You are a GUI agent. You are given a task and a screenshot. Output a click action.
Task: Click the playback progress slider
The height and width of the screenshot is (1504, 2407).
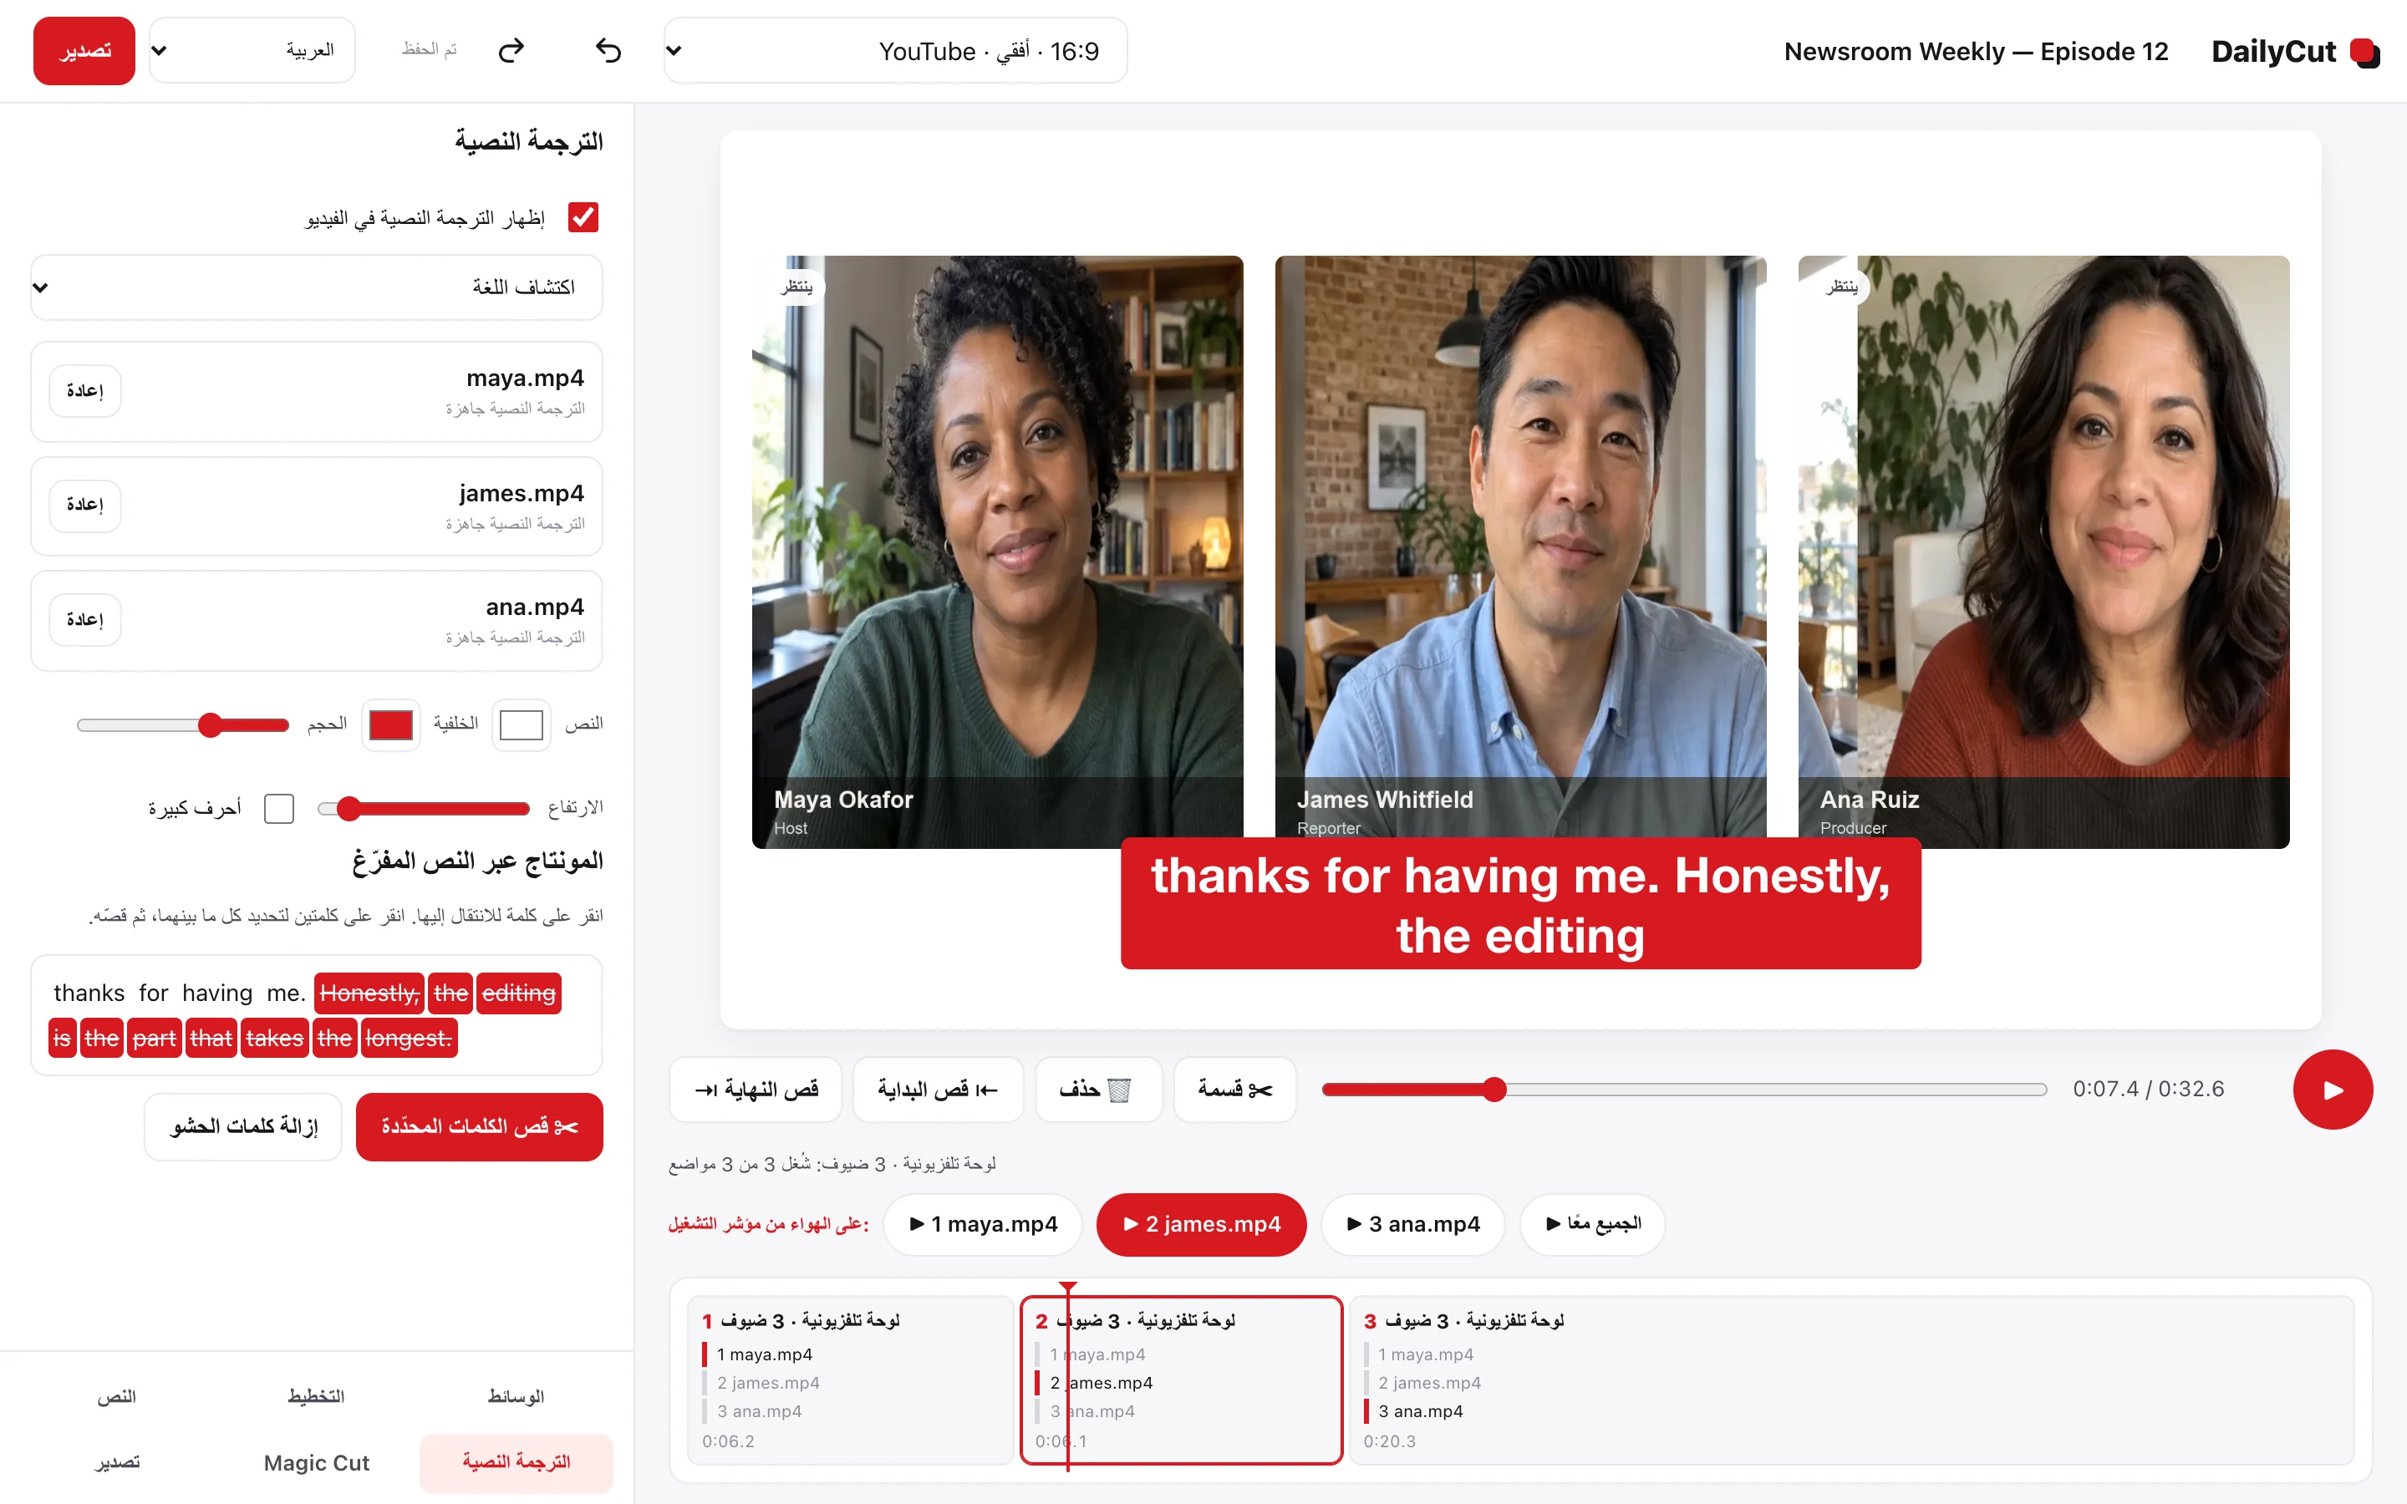1684,1090
